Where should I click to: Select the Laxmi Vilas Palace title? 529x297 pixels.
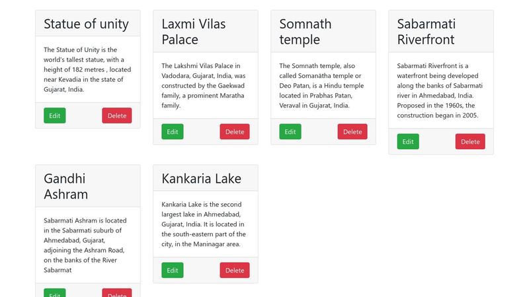[193, 32]
